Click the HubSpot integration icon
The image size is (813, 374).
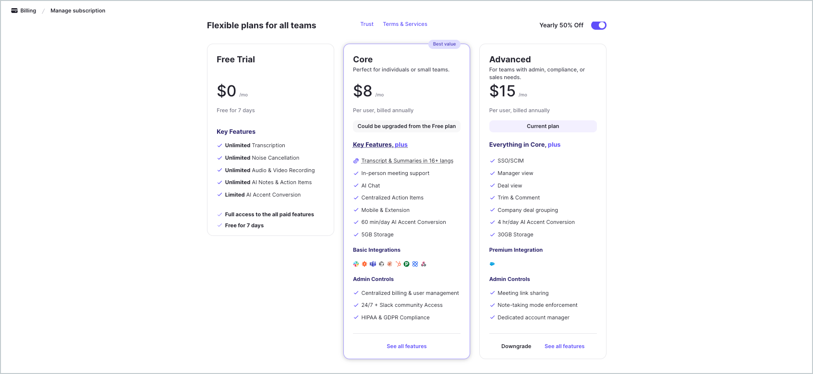pyautogui.click(x=398, y=264)
